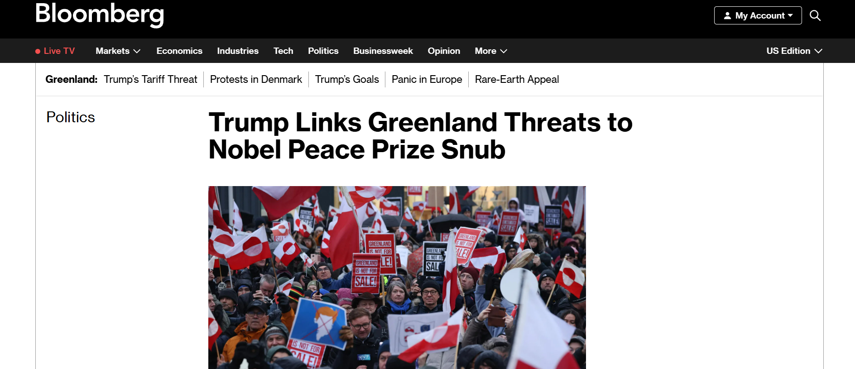The image size is (855, 369).
Task: Click the search magnifier icon
Action: click(815, 15)
